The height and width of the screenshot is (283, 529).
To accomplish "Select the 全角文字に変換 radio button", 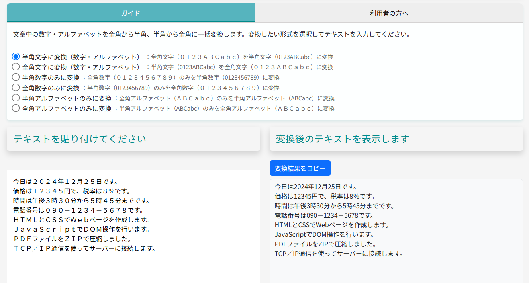I will [16, 66].
